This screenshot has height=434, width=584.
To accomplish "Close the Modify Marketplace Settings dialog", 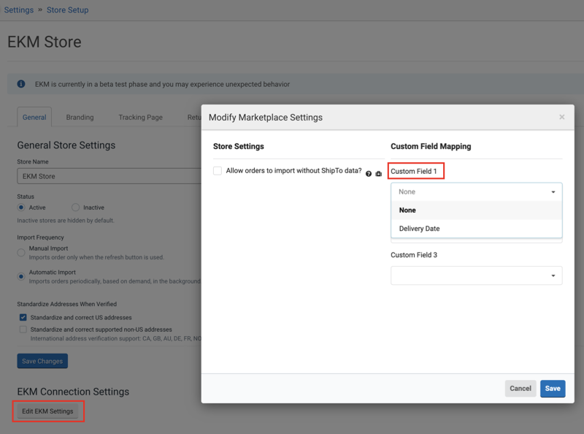I will point(561,117).
